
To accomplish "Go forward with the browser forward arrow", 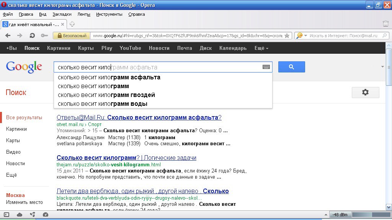I will pos(20,36).
